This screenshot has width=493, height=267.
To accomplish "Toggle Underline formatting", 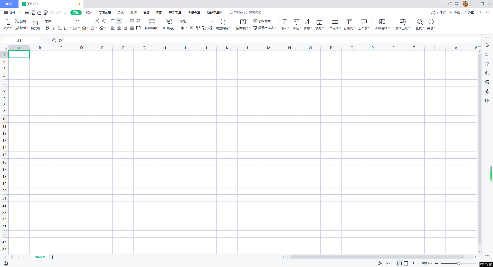I will point(60,28).
